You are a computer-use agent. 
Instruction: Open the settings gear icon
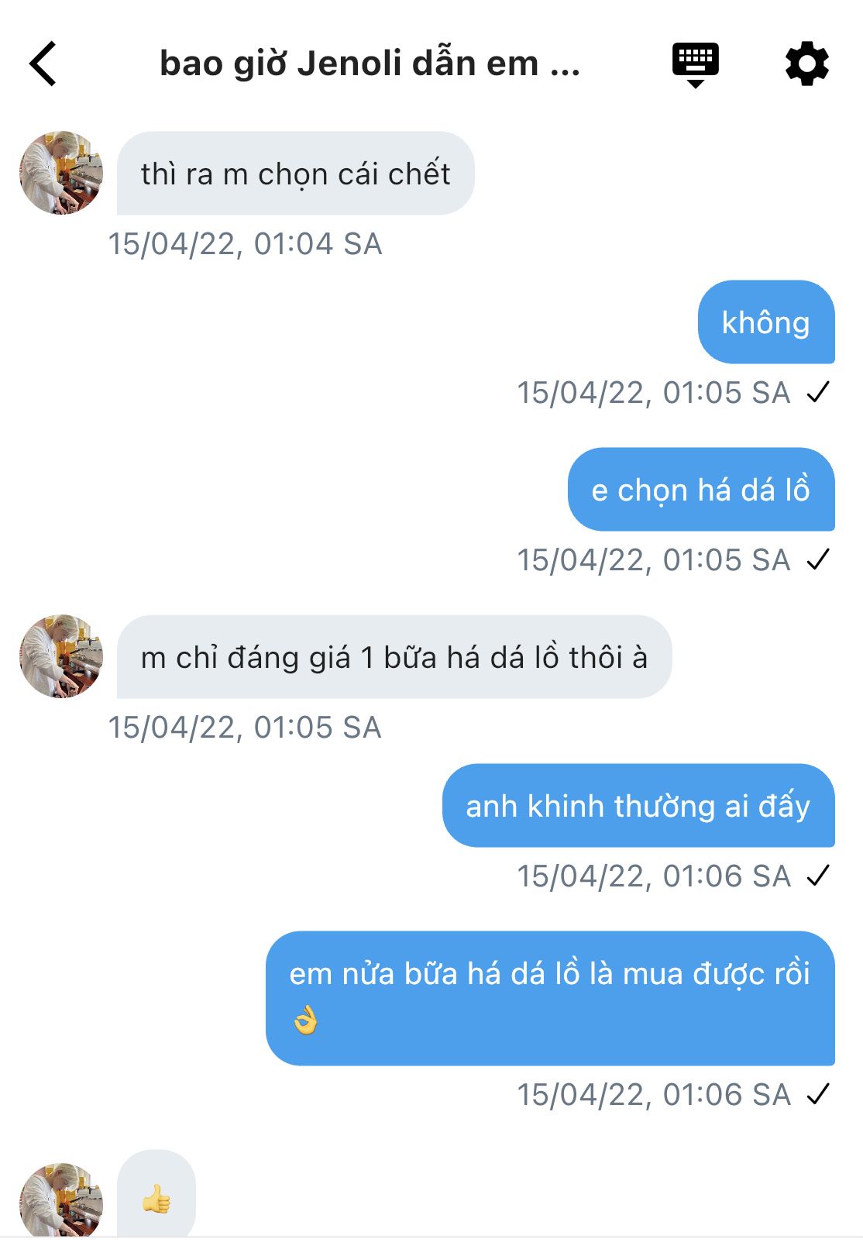pos(807,64)
